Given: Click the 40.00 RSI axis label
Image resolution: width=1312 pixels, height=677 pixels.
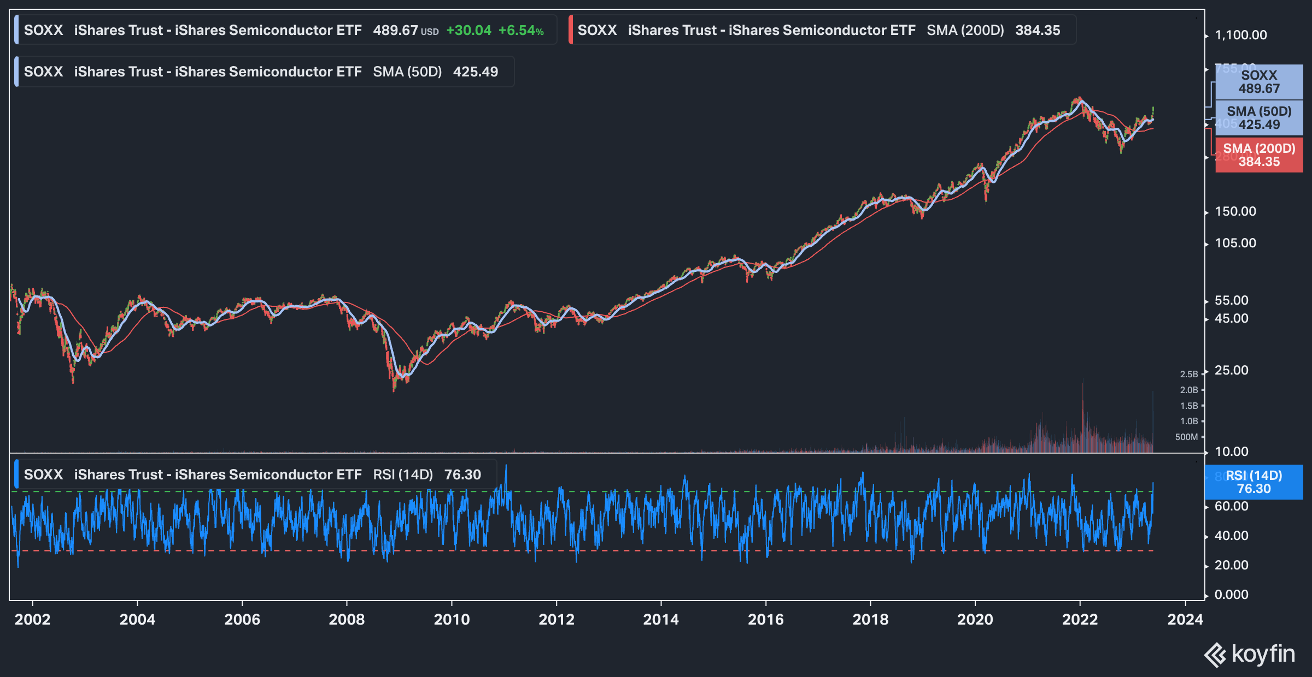Looking at the screenshot, I should pos(1231,536).
